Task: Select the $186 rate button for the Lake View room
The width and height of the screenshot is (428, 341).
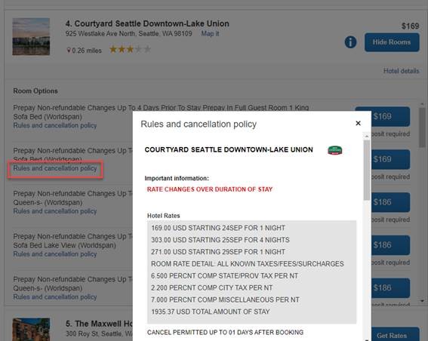Action: [x=390, y=245]
